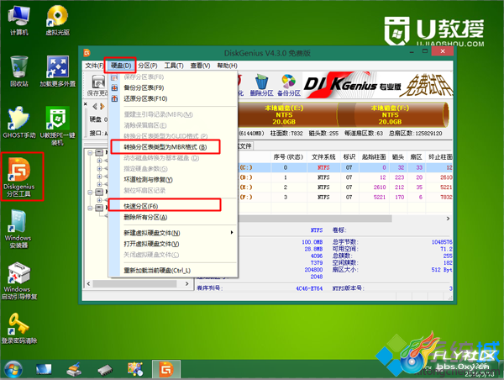Click the 删除分区 toolbar icon

click(x=261, y=85)
